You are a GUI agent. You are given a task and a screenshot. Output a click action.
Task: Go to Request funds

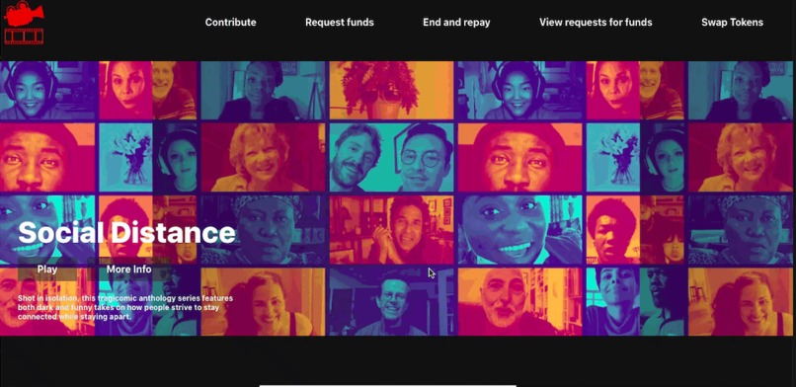pyautogui.click(x=339, y=23)
